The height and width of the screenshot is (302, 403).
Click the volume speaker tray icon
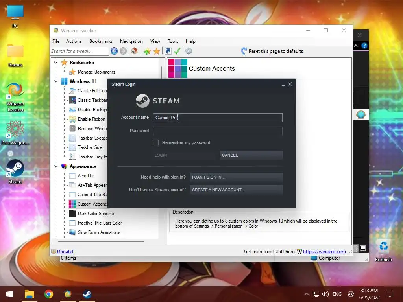tap(325, 294)
